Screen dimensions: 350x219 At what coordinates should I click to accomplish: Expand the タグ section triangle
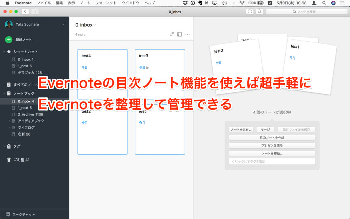[x=4, y=146]
